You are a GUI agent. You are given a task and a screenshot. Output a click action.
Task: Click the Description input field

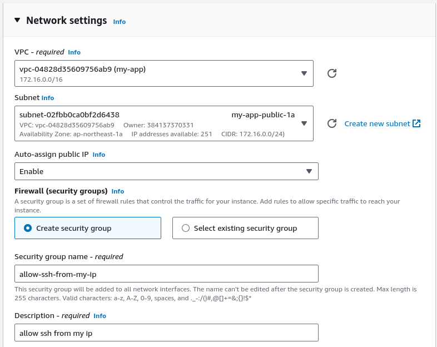coord(166,333)
